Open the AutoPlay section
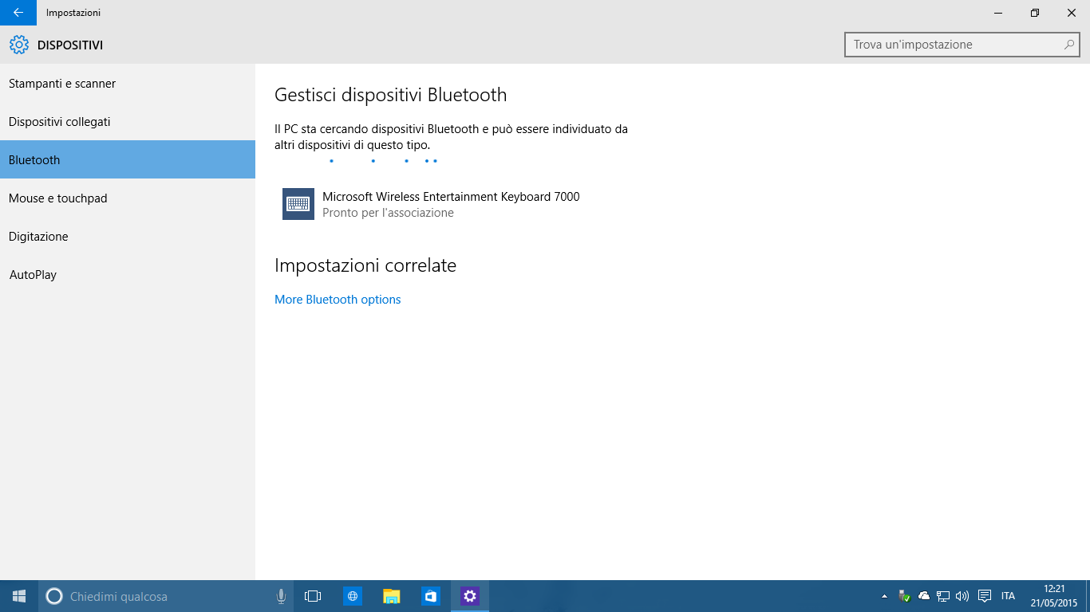 pyautogui.click(x=128, y=275)
